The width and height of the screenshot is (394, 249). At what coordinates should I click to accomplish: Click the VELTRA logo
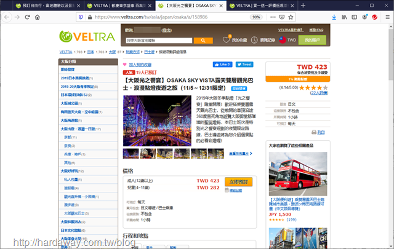tap(87, 37)
